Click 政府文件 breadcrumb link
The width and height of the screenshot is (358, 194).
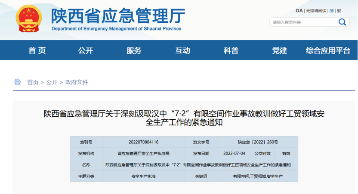tap(77, 82)
